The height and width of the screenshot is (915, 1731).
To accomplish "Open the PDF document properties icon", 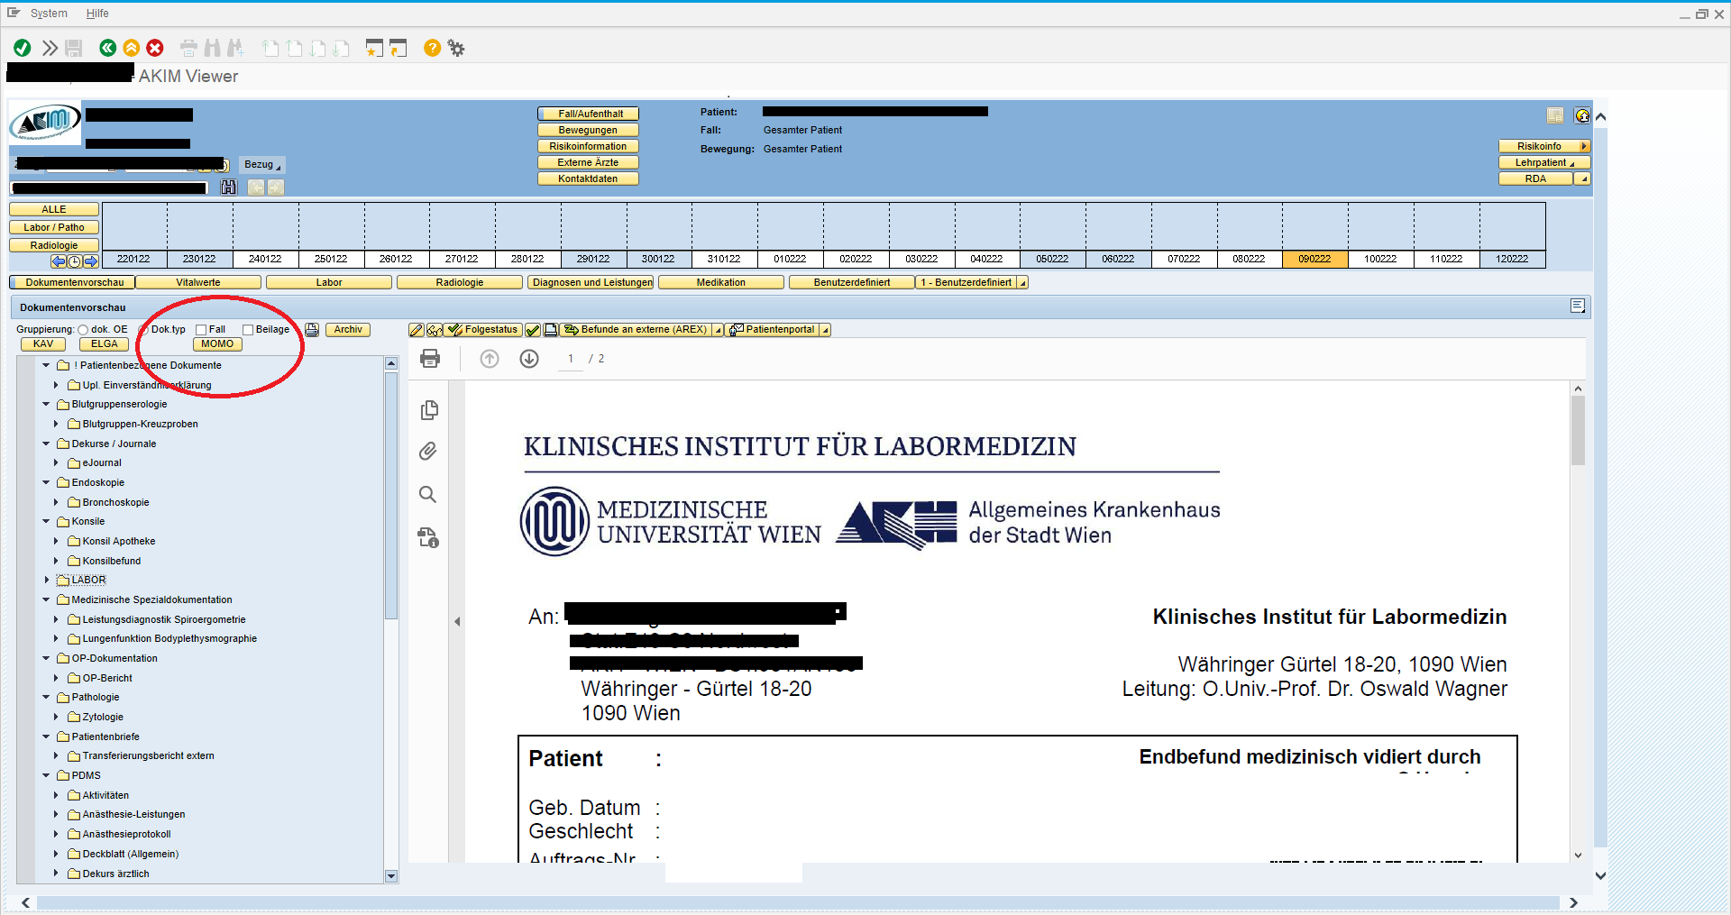I will click(428, 538).
